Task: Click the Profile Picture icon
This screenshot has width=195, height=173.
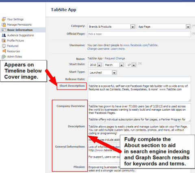Action: click(x=4, y=41)
